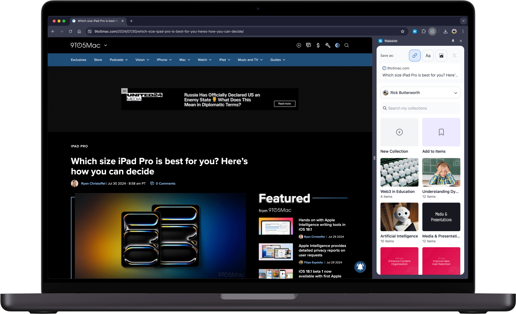The height and width of the screenshot is (314, 516).
Task: Open Understanding Dy... collection
Action: click(441, 178)
